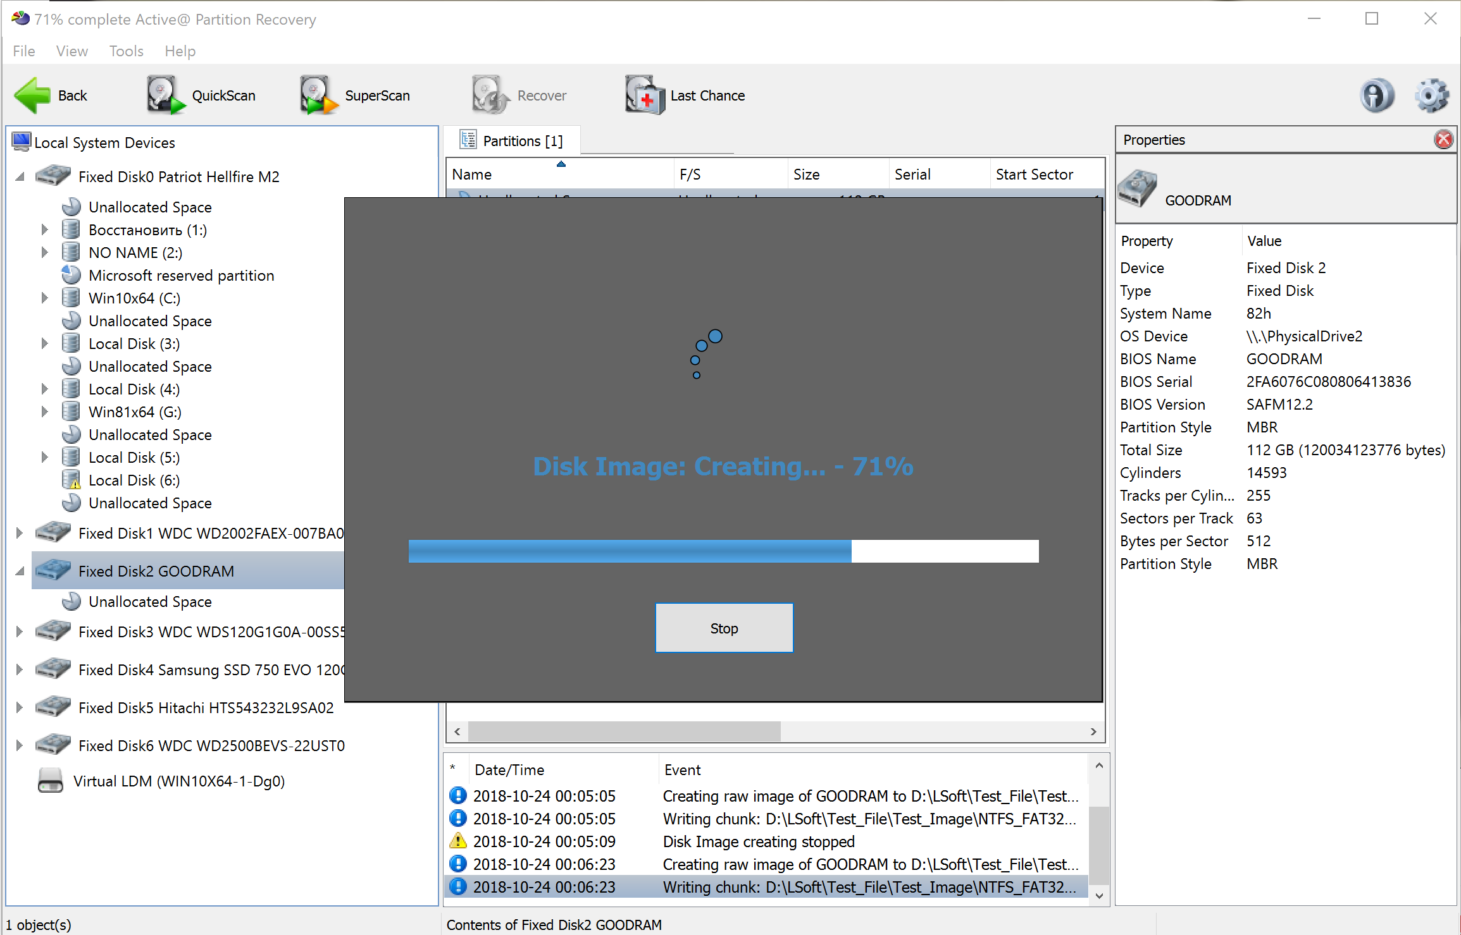Select the Unallocated Space under Fixed Disk2

[149, 601]
